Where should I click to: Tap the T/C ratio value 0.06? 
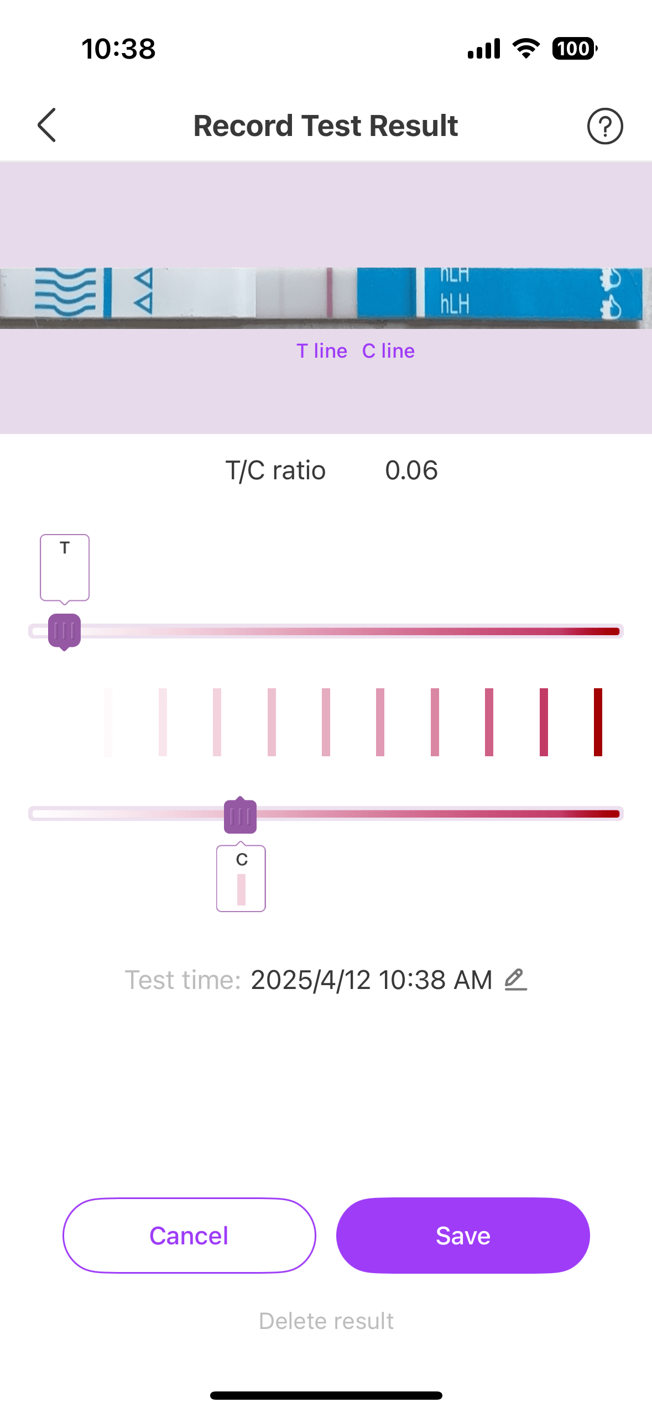click(411, 470)
